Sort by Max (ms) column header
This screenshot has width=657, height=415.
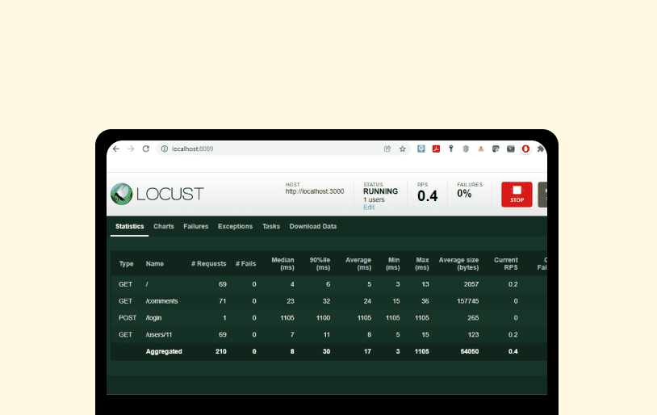(422, 264)
